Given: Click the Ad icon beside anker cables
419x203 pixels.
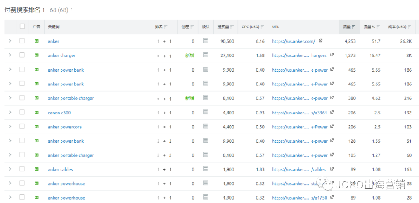Looking at the screenshot, I should tap(36, 169).
